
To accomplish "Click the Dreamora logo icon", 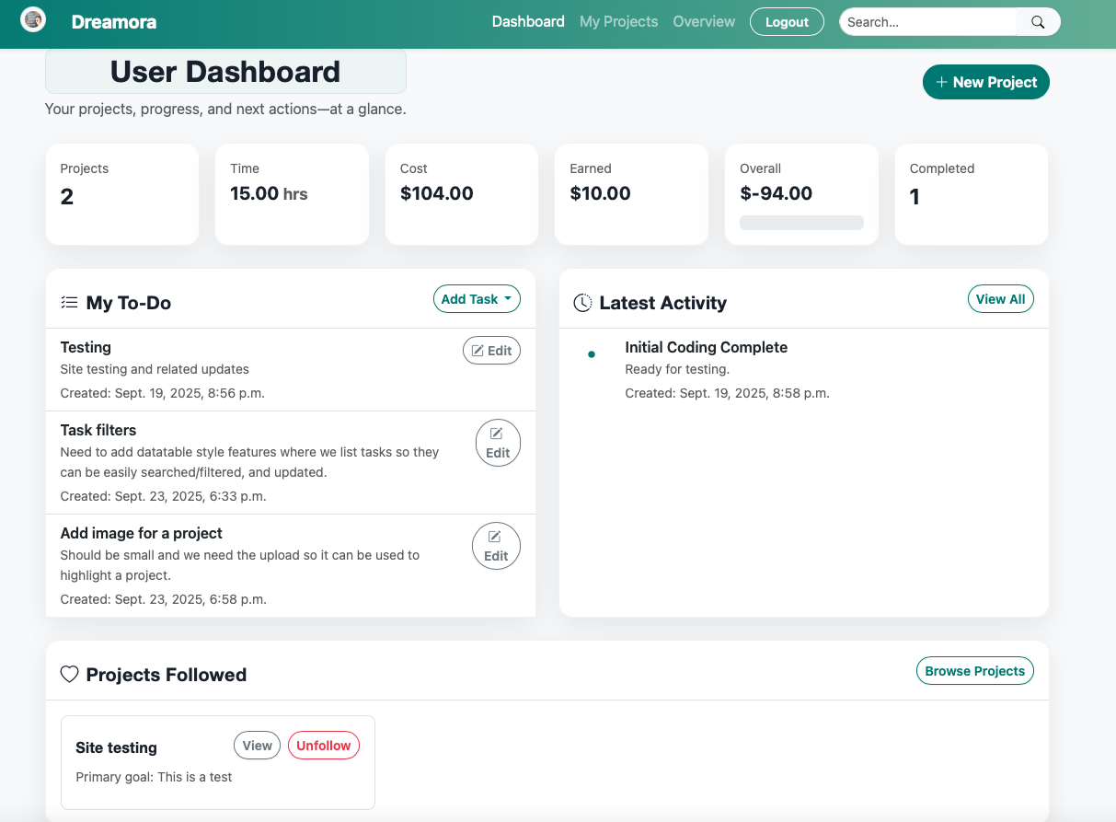I will [x=32, y=19].
